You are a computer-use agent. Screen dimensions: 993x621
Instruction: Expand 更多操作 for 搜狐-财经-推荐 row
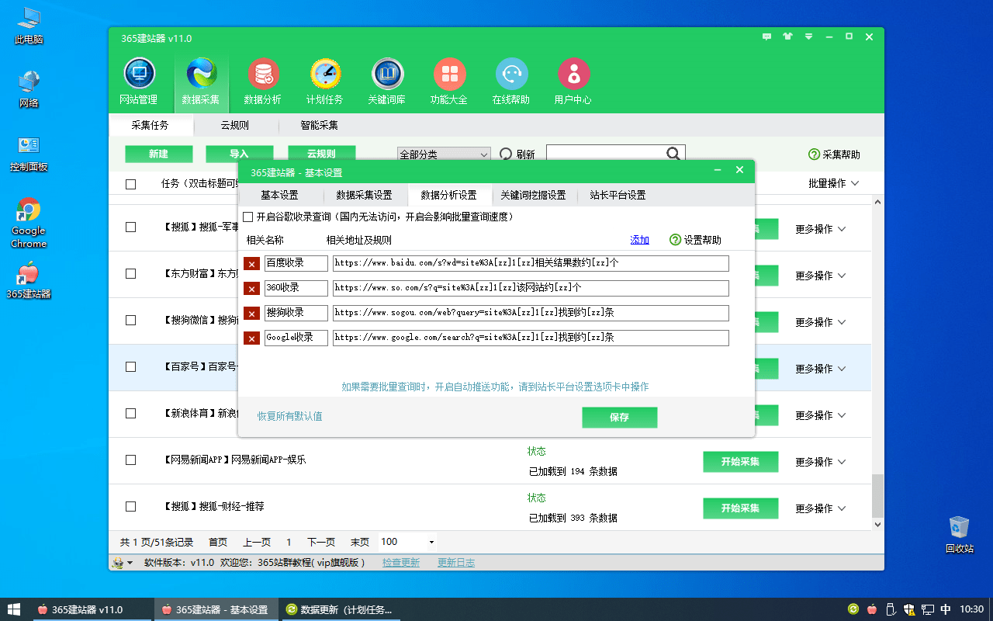pos(820,508)
